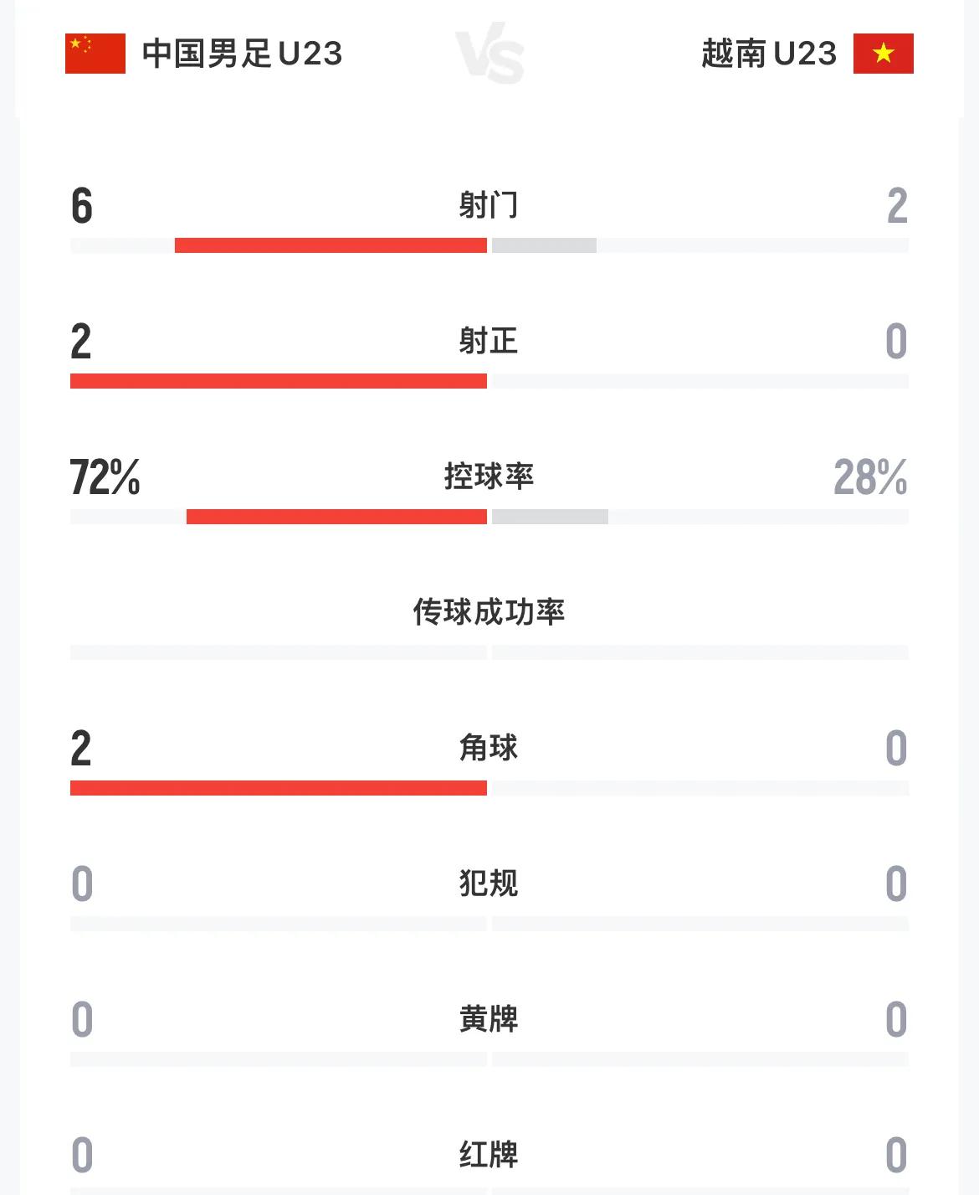Click China's red 角球 bar

click(x=279, y=788)
